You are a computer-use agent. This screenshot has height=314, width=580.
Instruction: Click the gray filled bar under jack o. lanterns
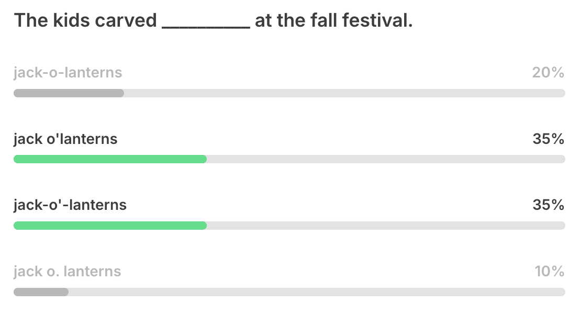pyautogui.click(x=41, y=292)
